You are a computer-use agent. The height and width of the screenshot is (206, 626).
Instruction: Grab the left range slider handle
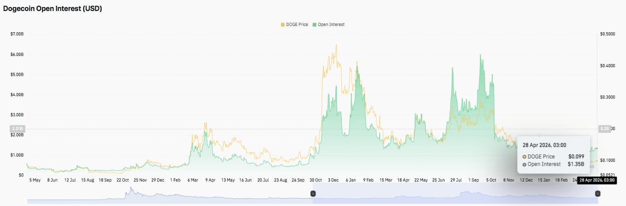pos(313,193)
